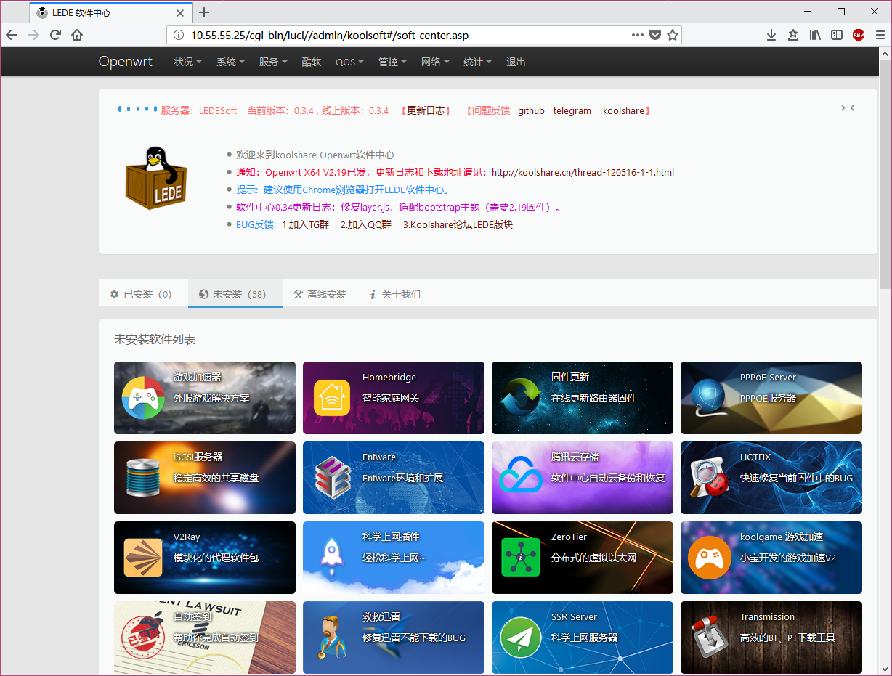Show site information icon in address bar
The height and width of the screenshot is (676, 892).
point(179,35)
